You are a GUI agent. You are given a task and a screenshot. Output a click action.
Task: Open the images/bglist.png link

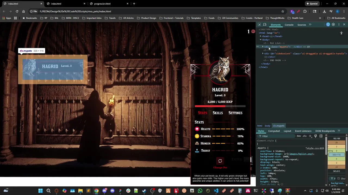[x=301, y=154]
